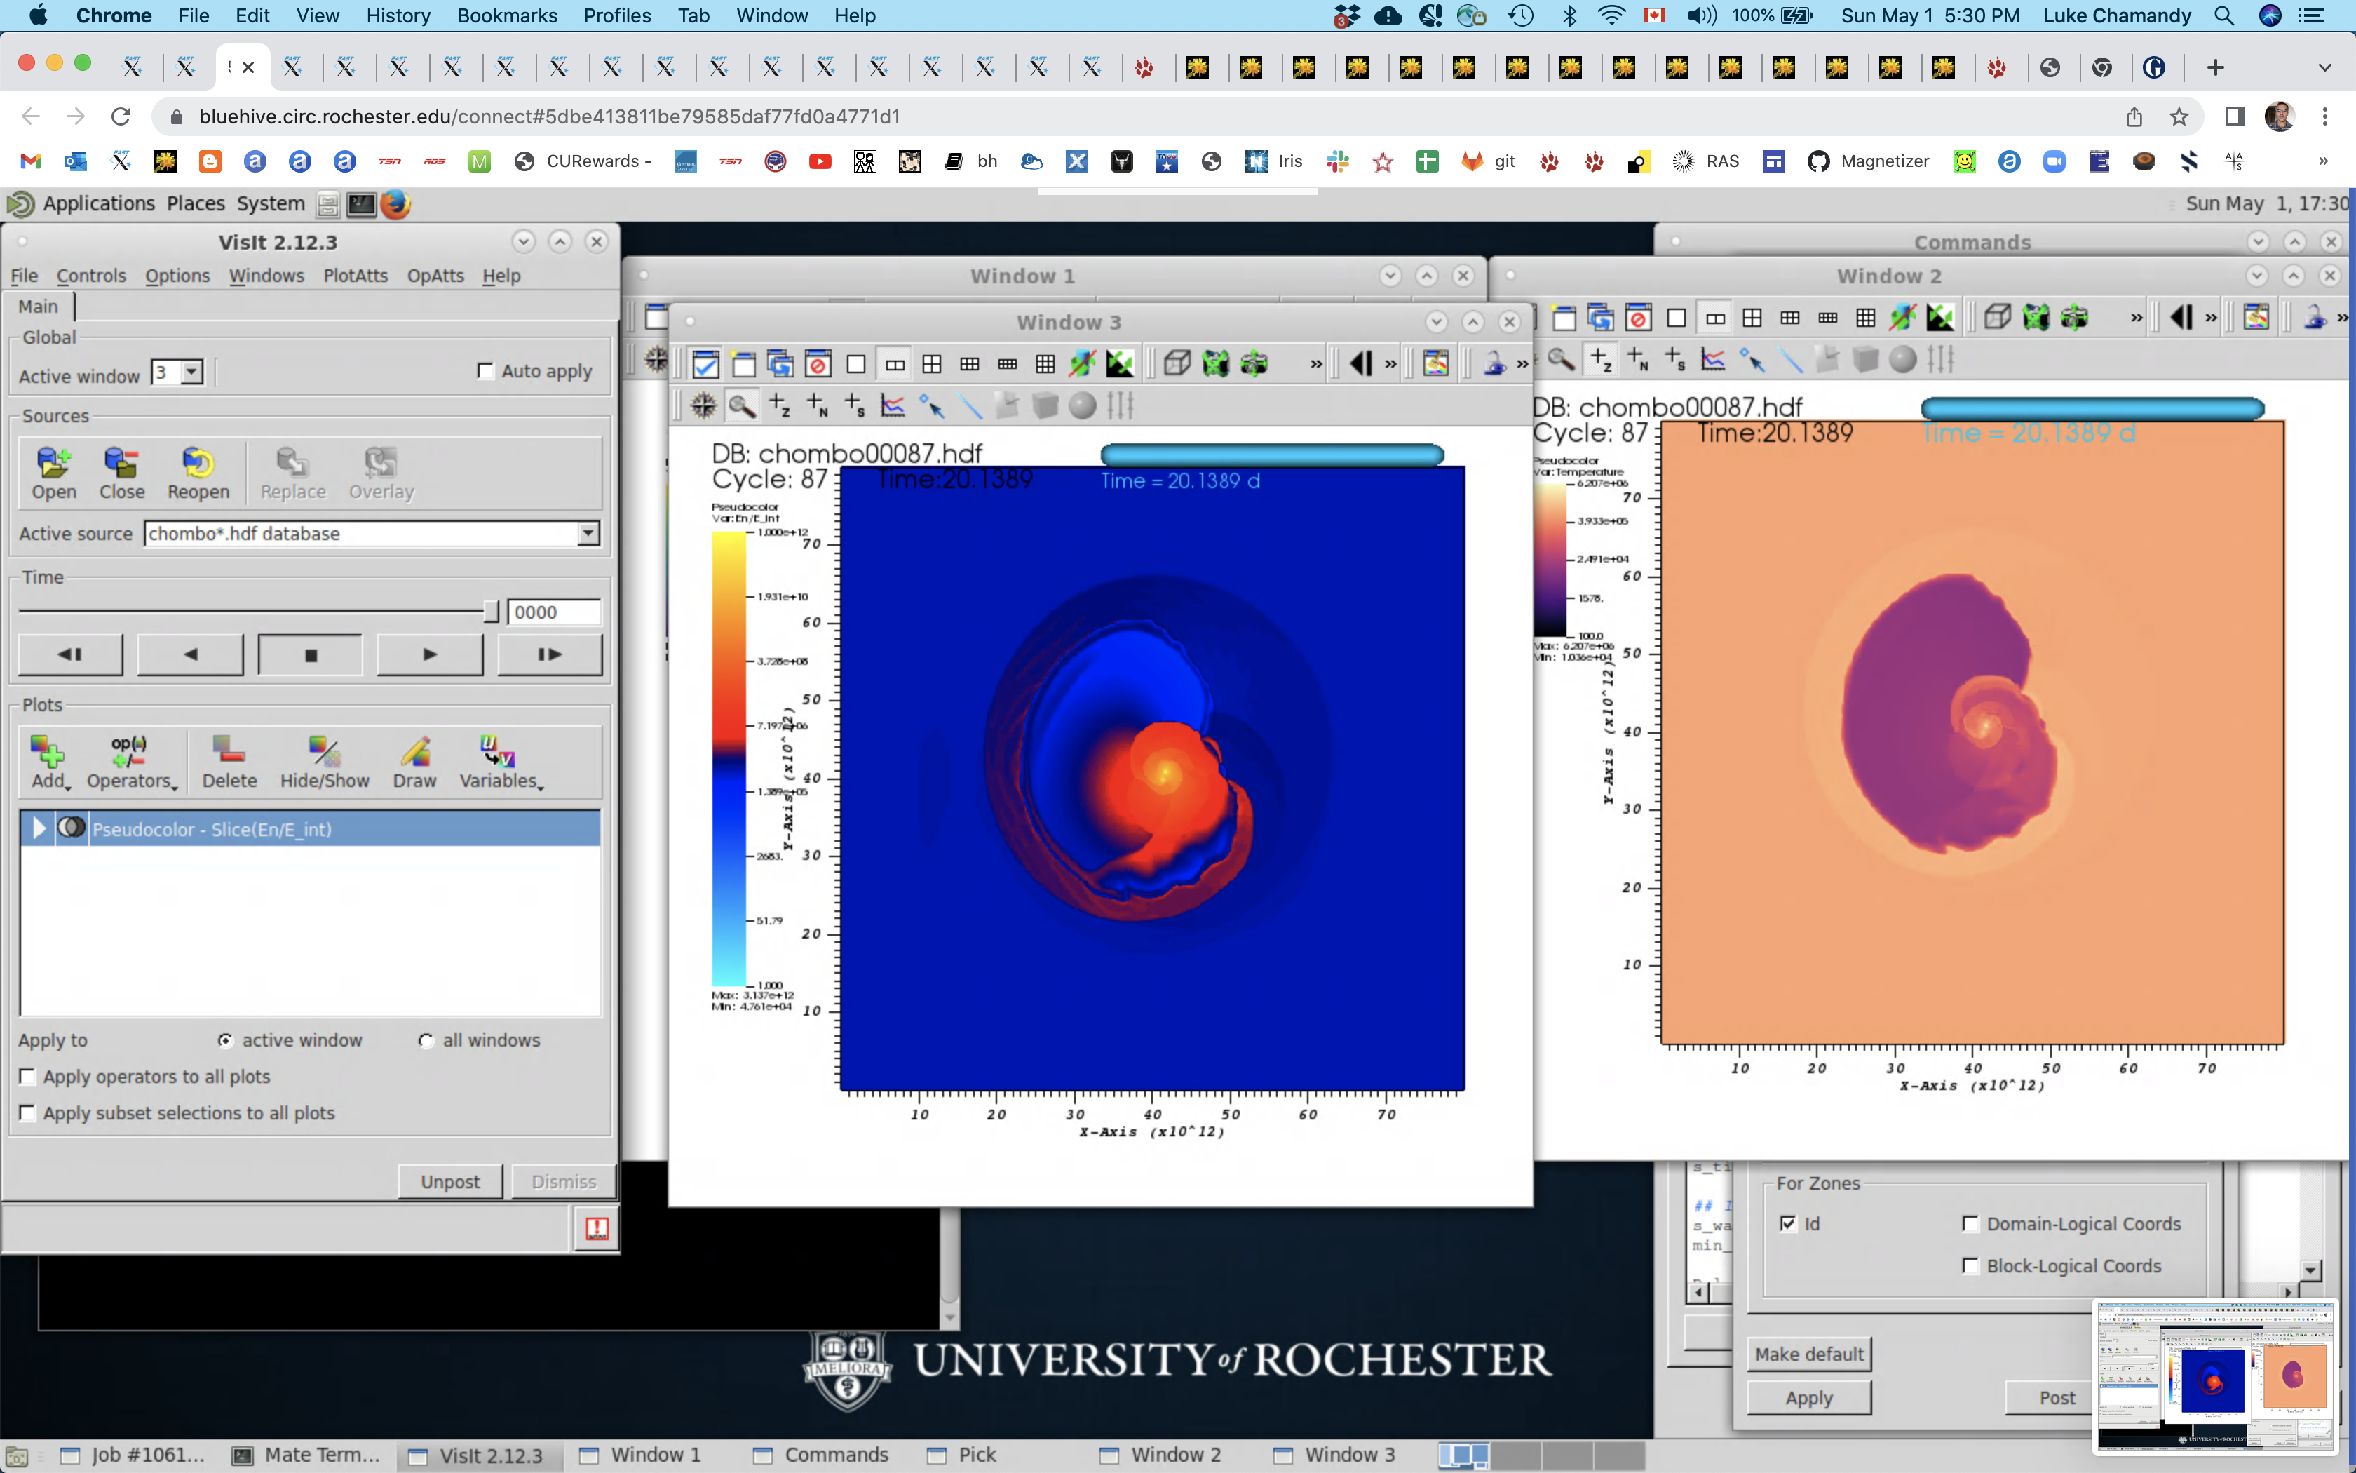The image size is (2356, 1473).
Task: Click reset view camera icon in Window 3
Action: click(x=1216, y=364)
